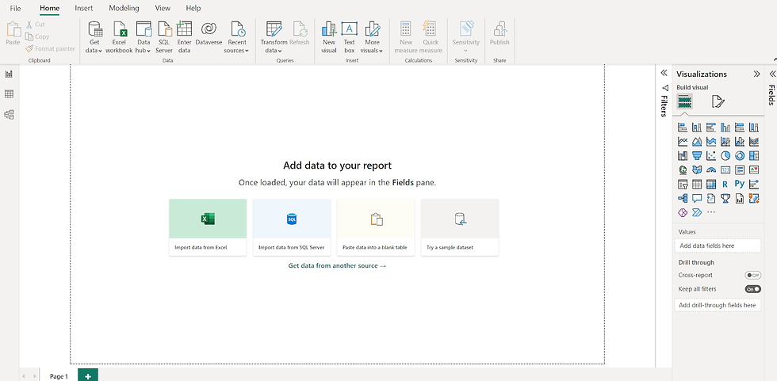This screenshot has height=381, width=777.
Task: Select the Line chart visual
Action: click(x=683, y=142)
